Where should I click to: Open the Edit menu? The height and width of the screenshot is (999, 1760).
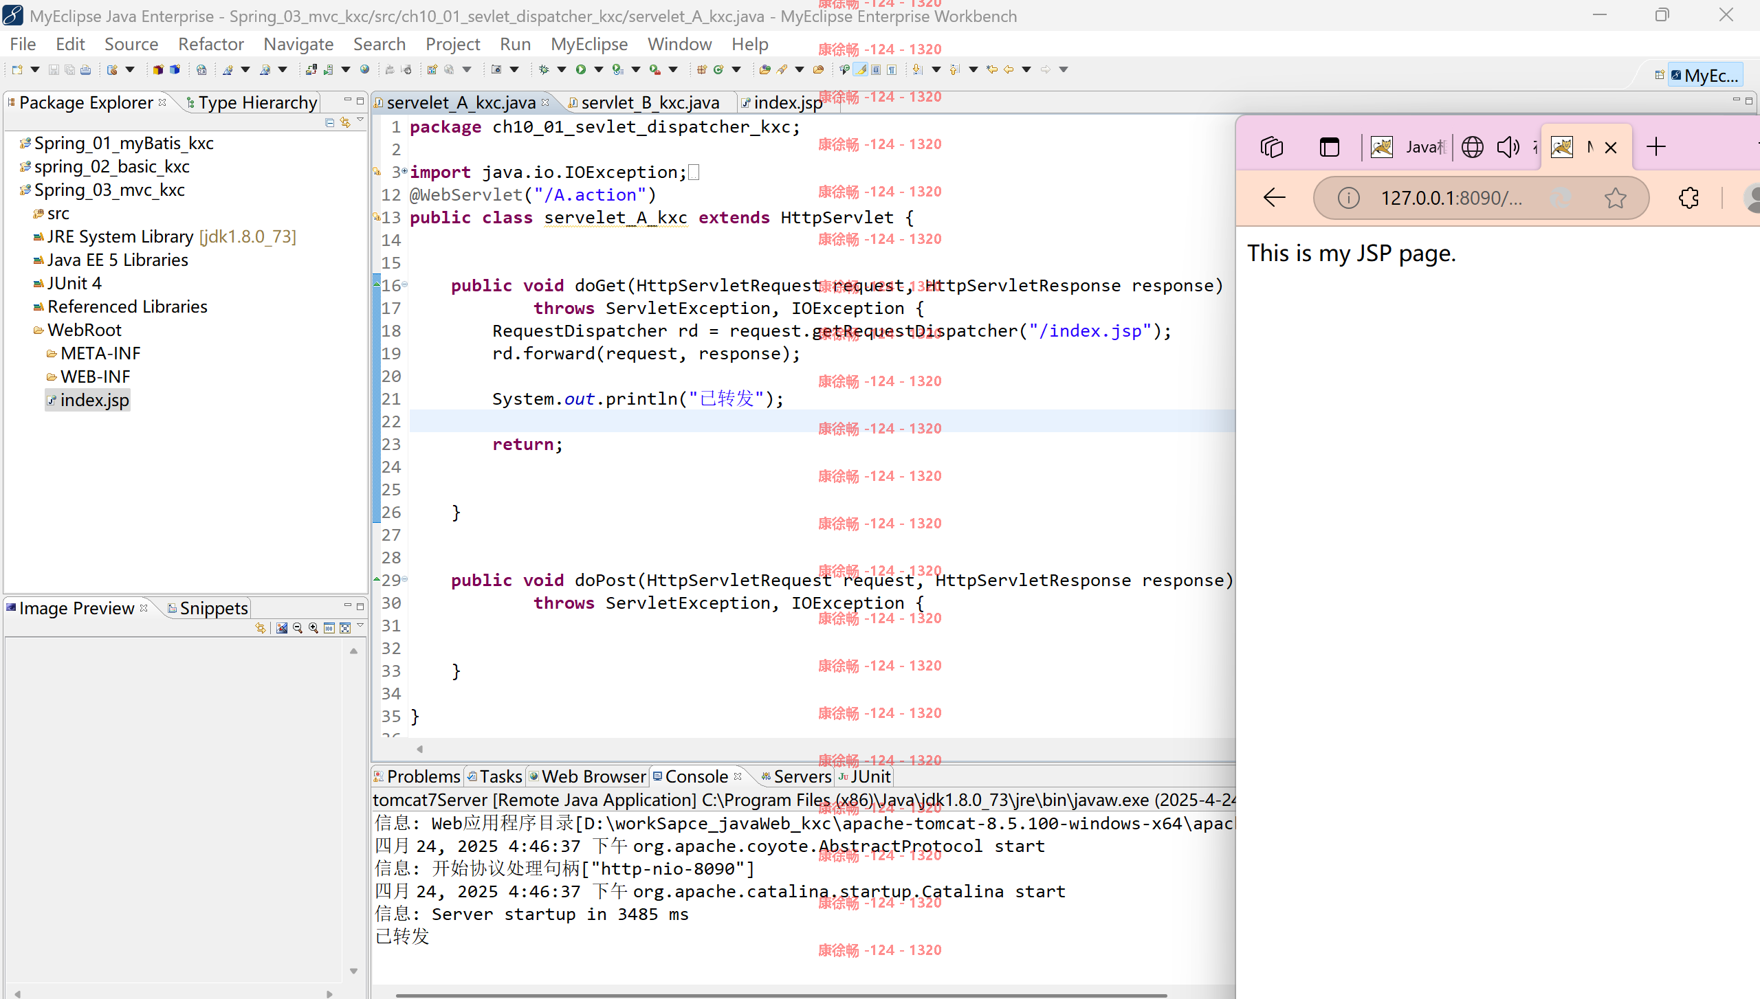point(70,44)
